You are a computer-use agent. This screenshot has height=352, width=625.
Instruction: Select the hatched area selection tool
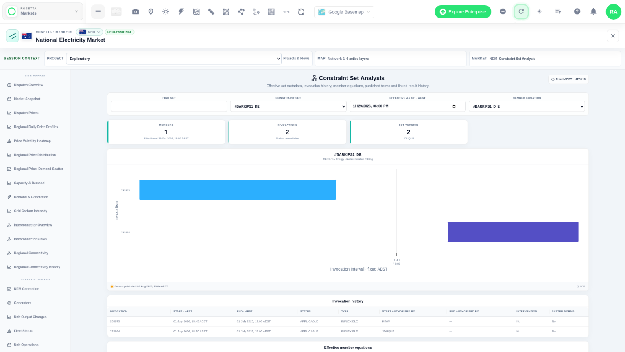[226, 12]
